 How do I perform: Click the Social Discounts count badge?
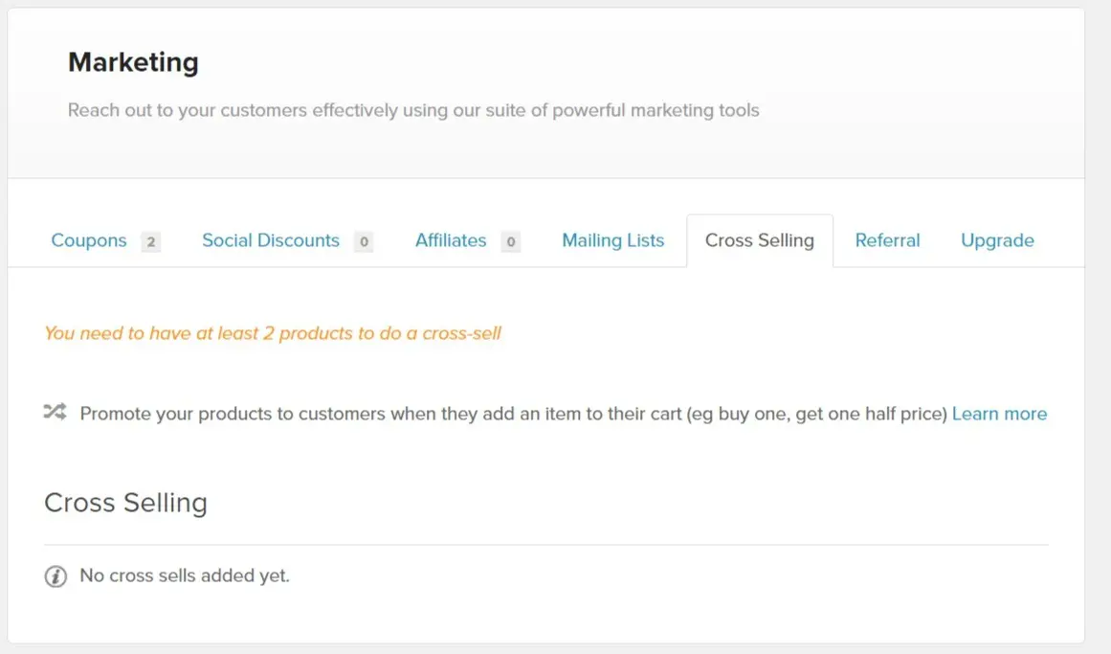click(x=364, y=242)
